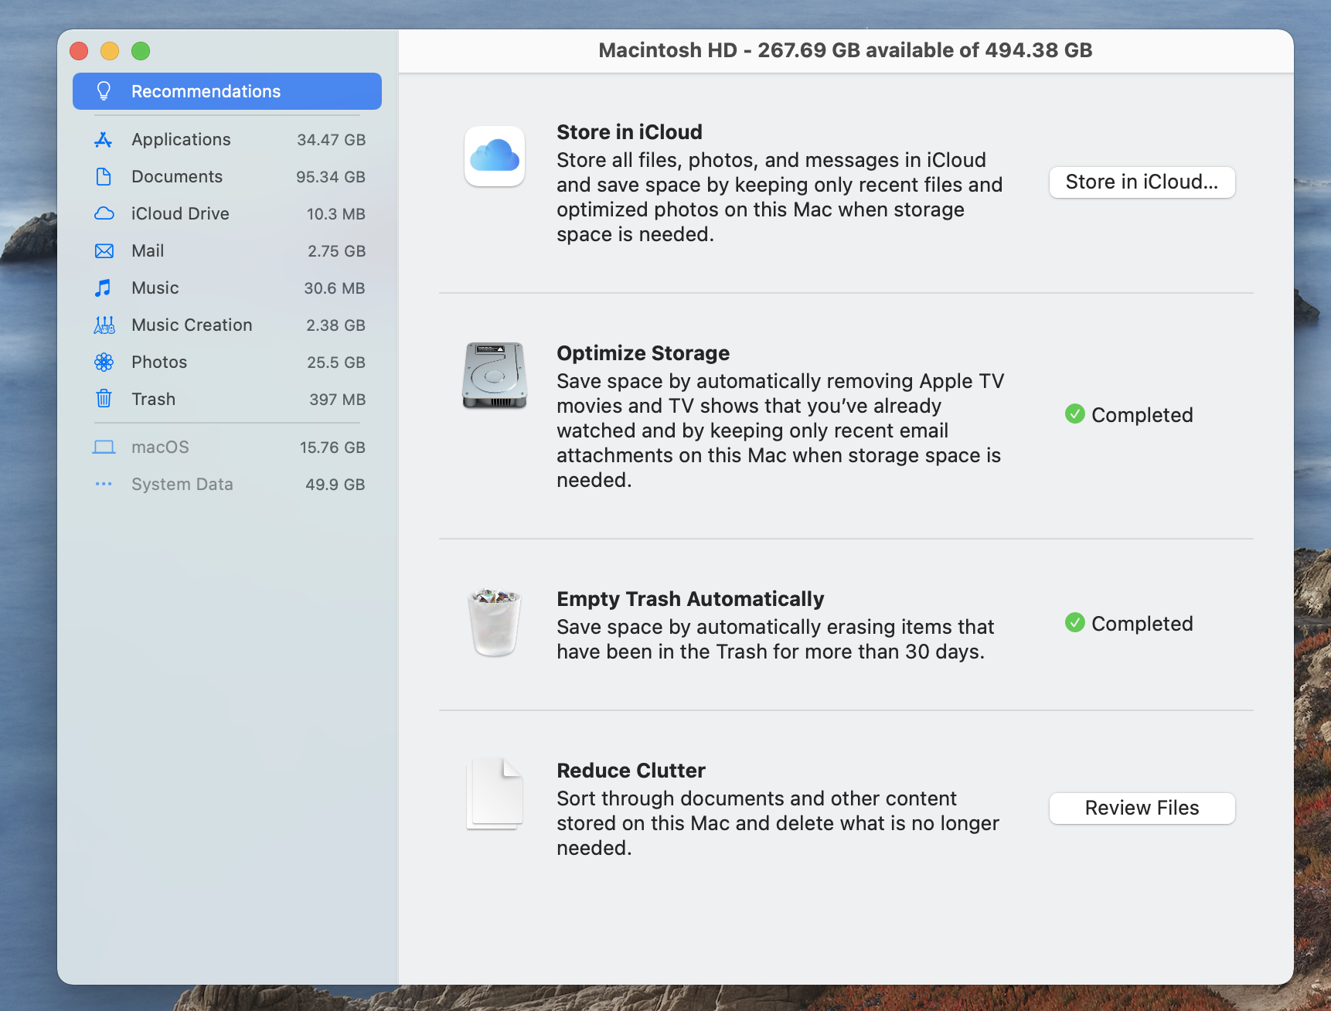Click the 30.6 MB Music size
Screen dimensions: 1331x1011
pyautogui.click(x=334, y=288)
